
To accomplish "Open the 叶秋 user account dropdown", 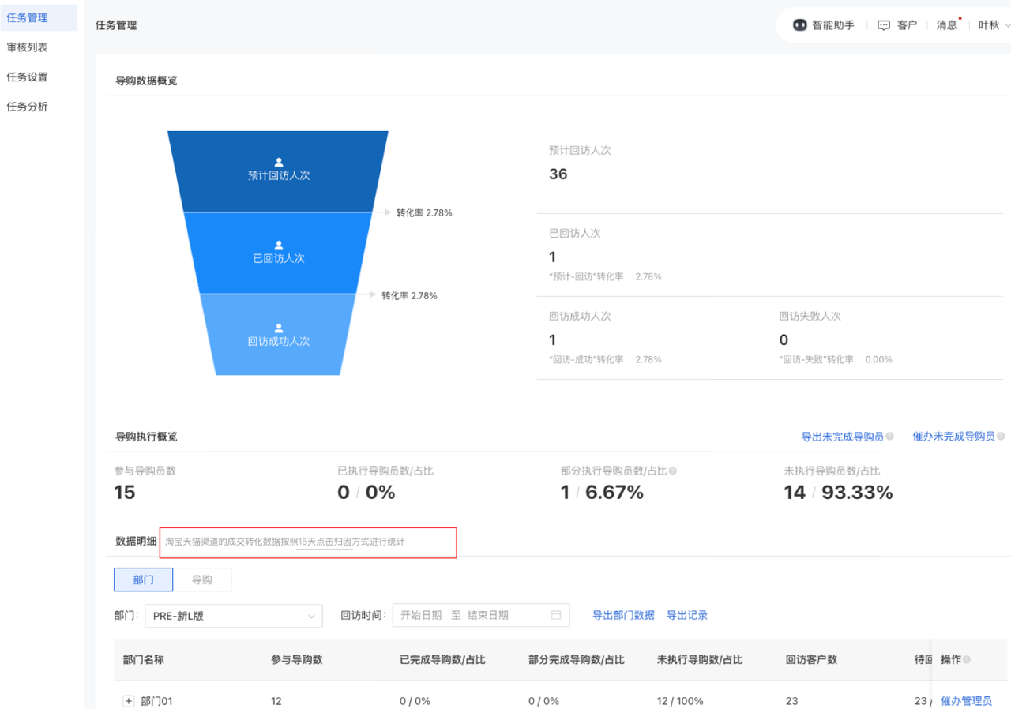I will click(x=993, y=25).
